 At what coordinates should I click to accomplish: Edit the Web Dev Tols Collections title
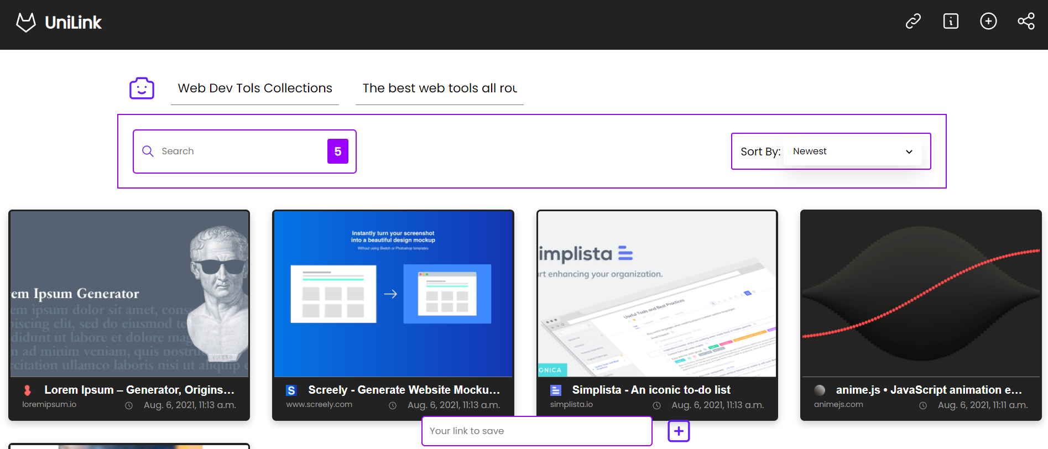(255, 88)
